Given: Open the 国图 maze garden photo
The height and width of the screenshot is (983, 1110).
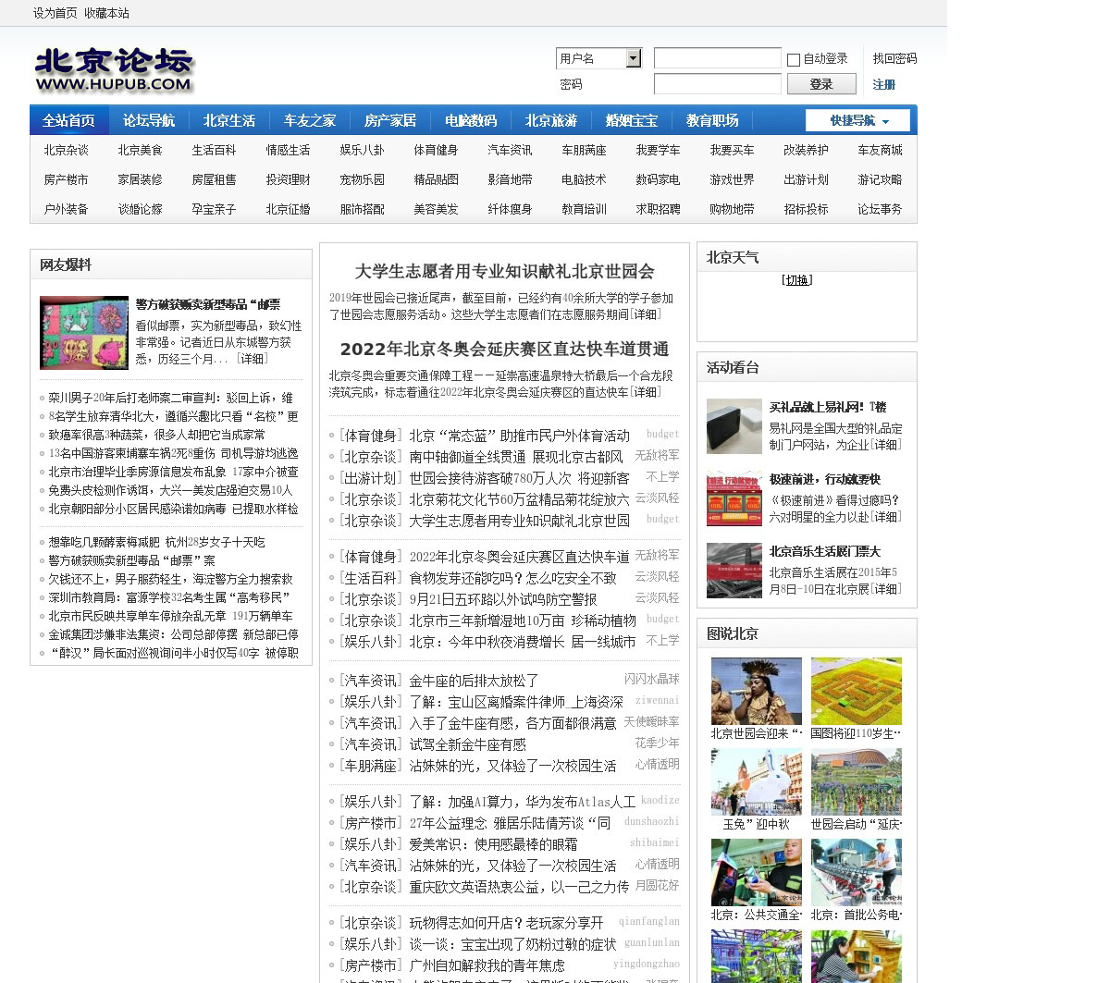Looking at the screenshot, I should coord(856,692).
